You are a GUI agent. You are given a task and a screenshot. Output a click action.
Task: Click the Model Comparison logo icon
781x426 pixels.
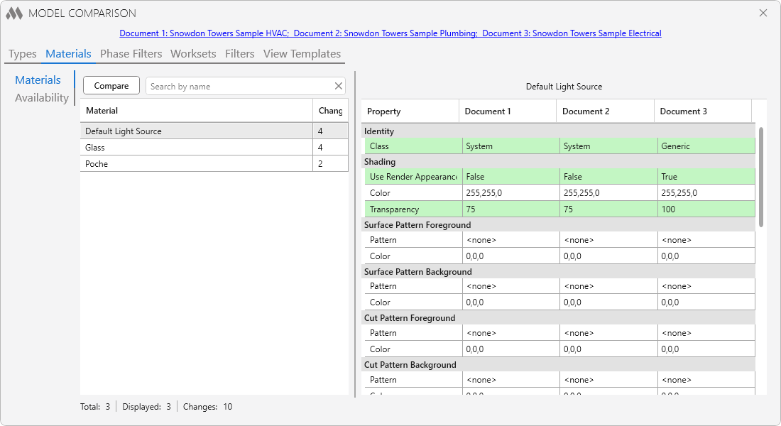[x=14, y=13]
